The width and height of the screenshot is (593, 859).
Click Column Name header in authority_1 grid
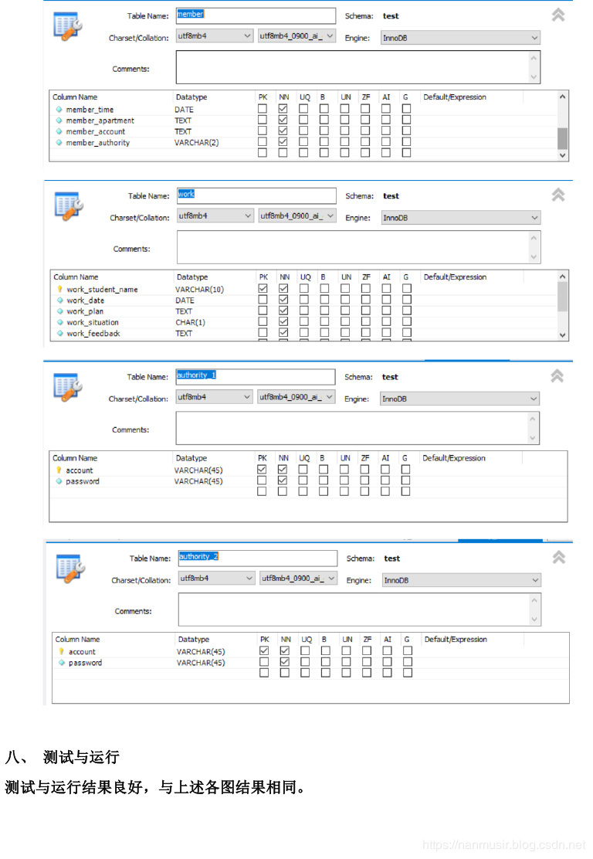(75, 458)
